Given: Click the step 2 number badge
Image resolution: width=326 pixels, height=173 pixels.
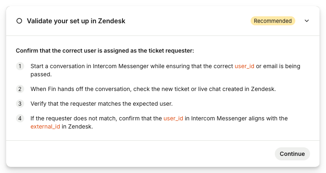Looking at the screenshot, I should 20,89.
